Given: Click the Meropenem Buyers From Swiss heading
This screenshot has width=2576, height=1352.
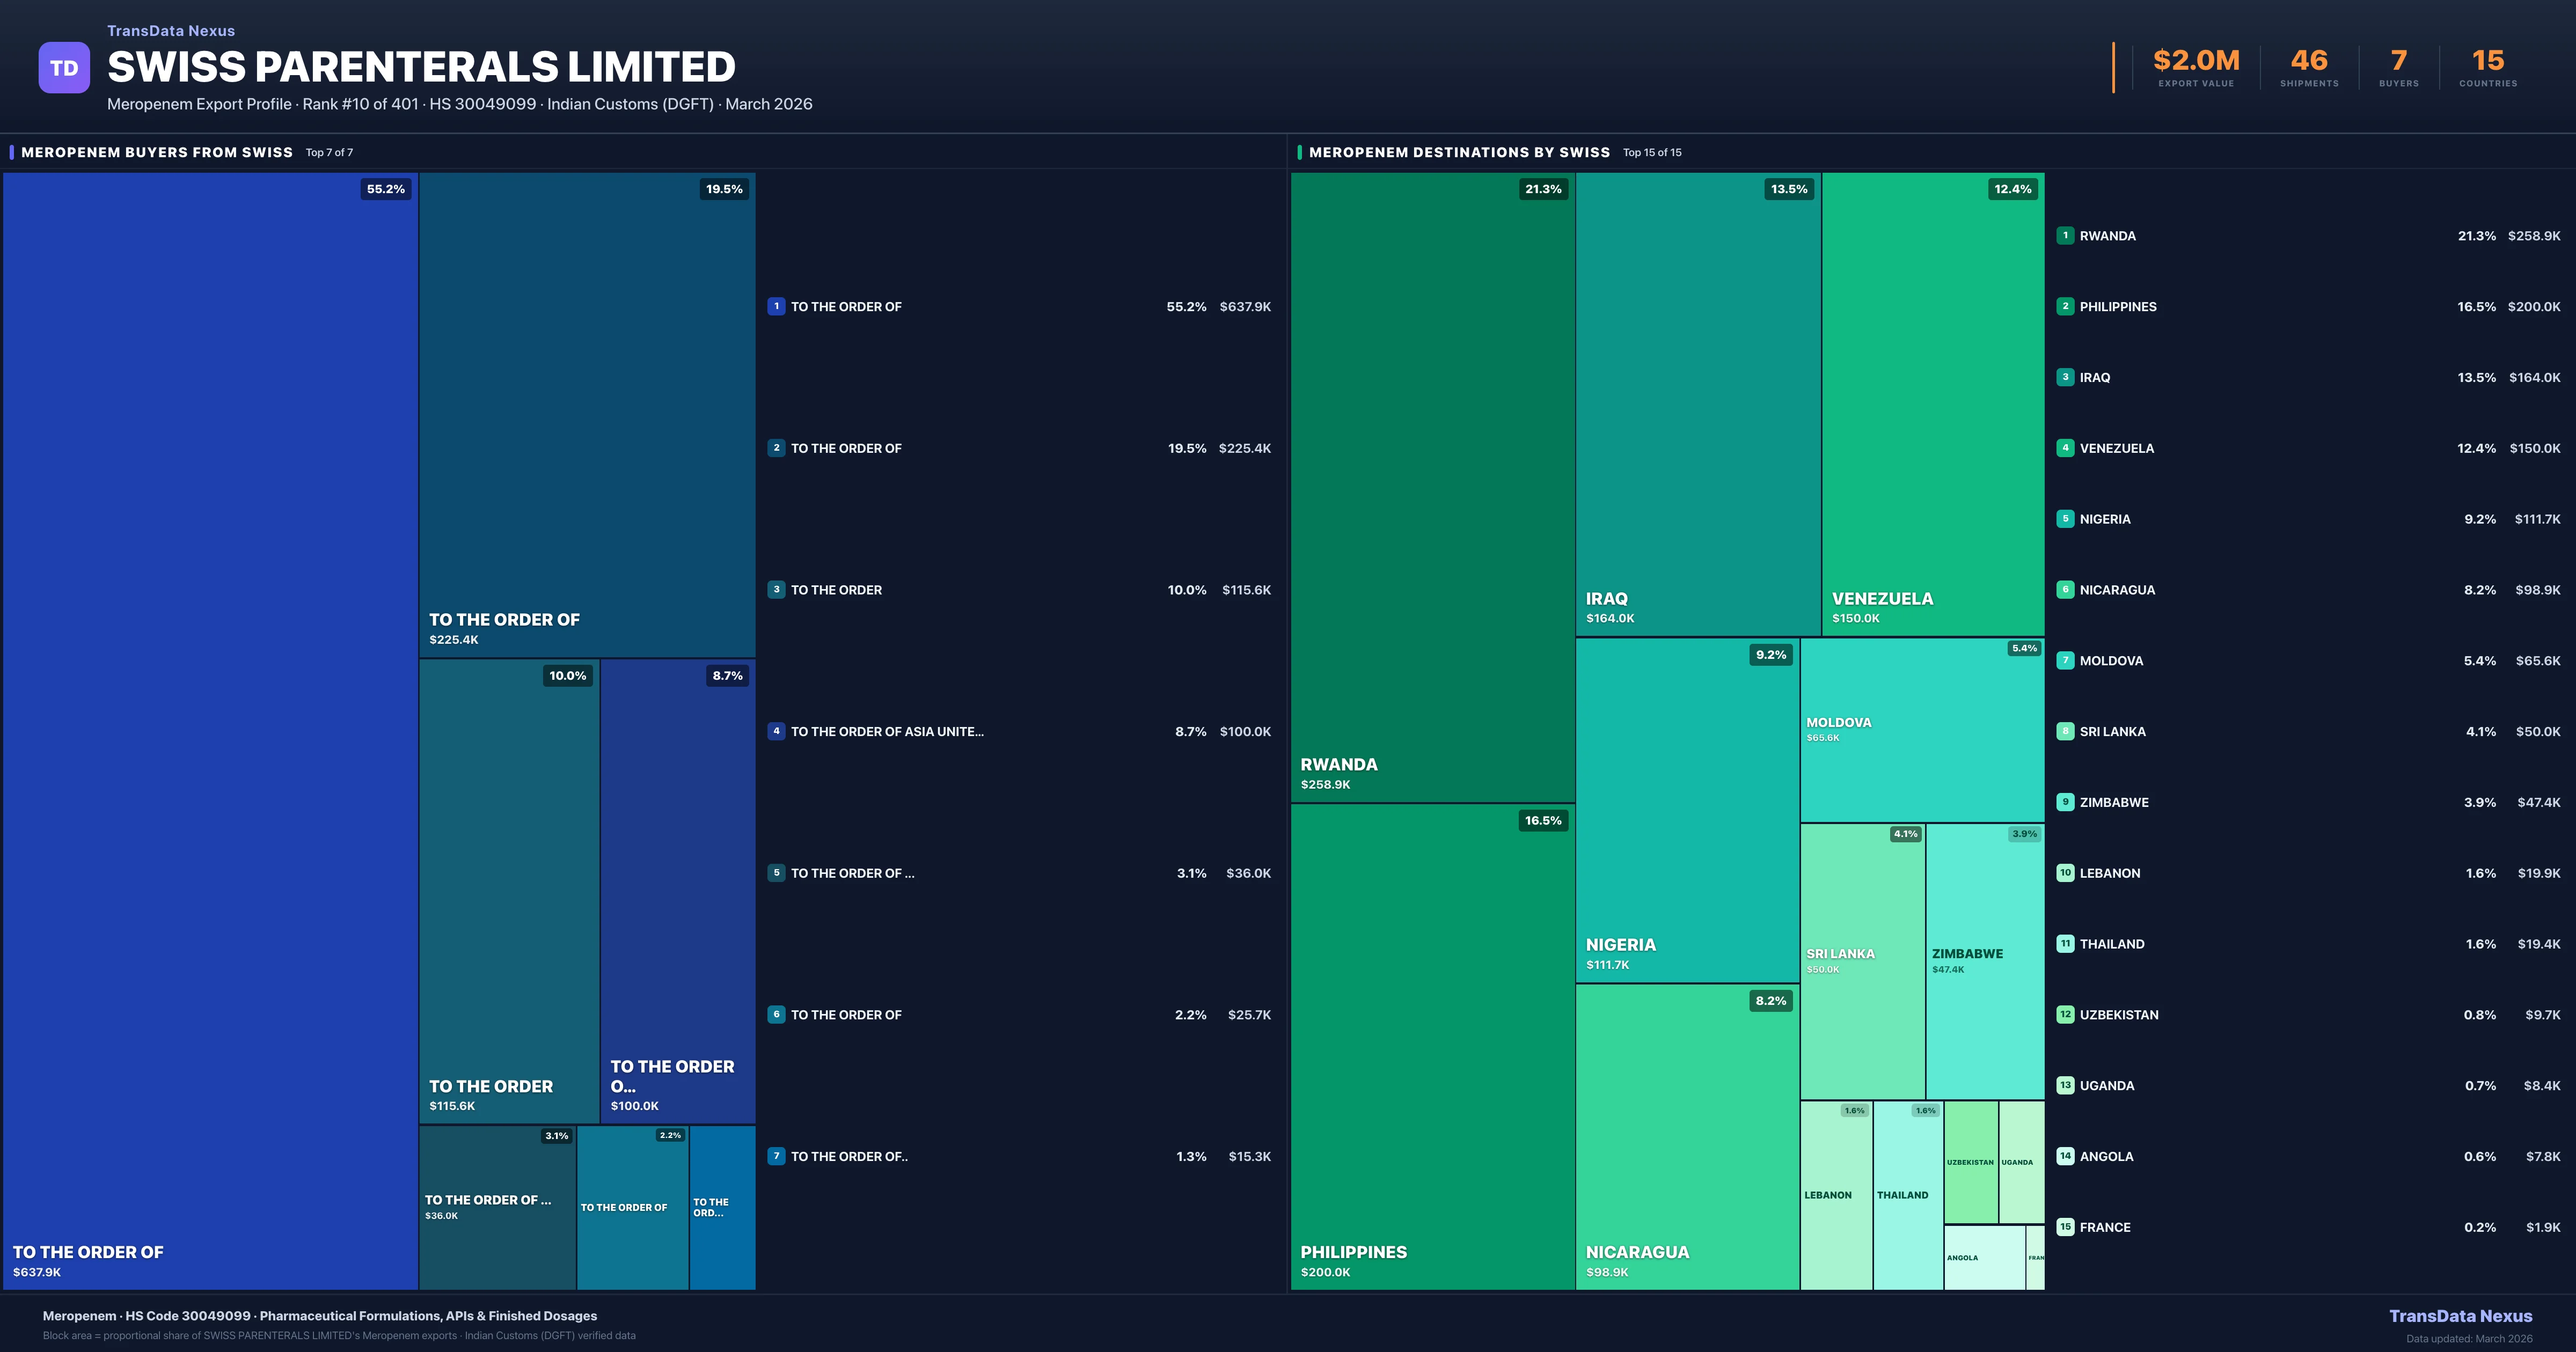Looking at the screenshot, I should tap(157, 152).
